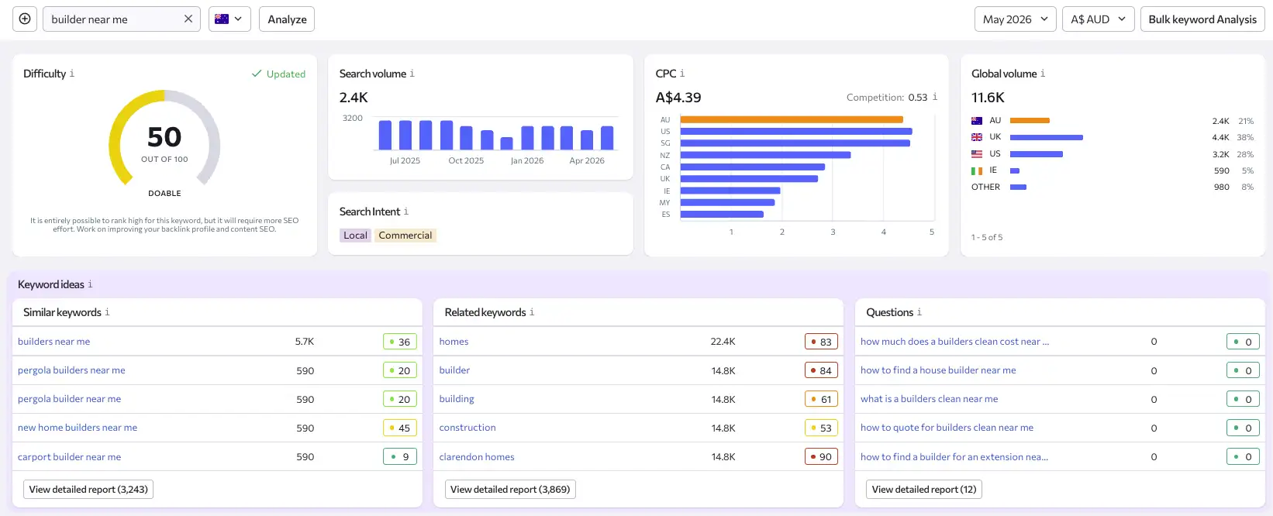
Task: Open the 'building' related keyword
Action: (x=457, y=399)
